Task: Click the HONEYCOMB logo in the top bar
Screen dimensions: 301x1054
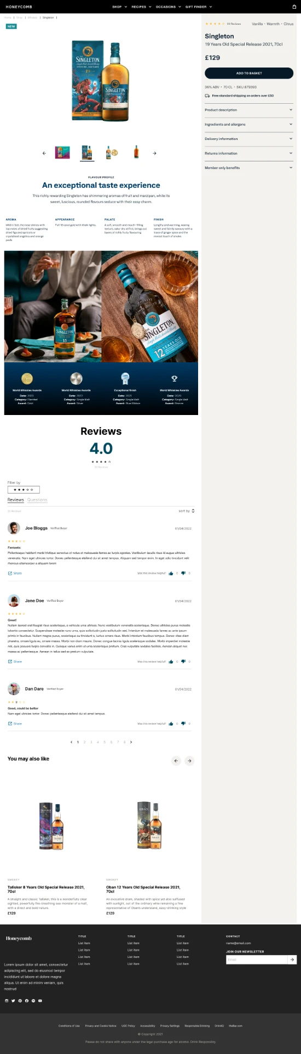Action: [19, 7]
